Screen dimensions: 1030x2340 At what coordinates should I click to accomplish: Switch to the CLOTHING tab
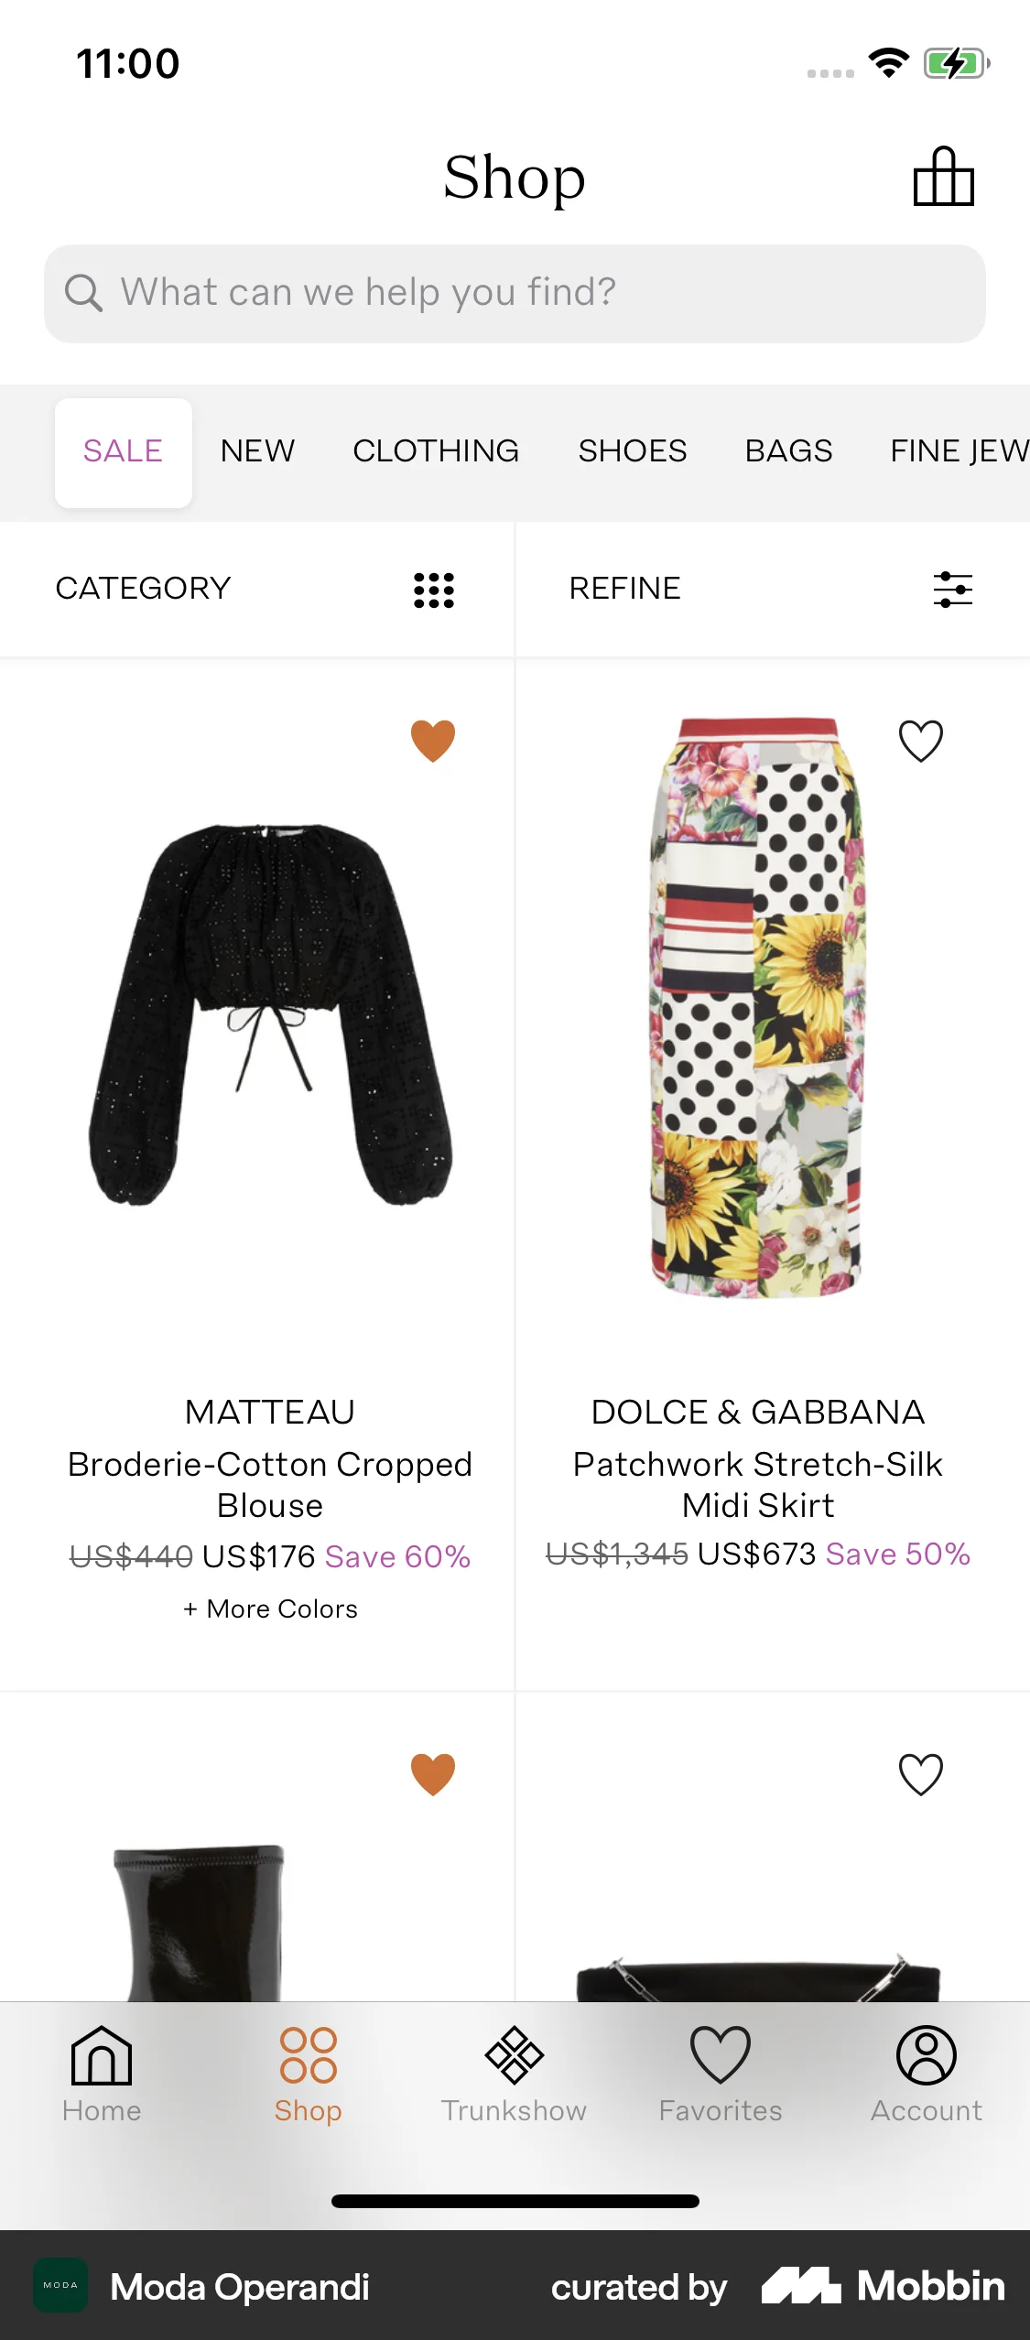click(x=436, y=450)
